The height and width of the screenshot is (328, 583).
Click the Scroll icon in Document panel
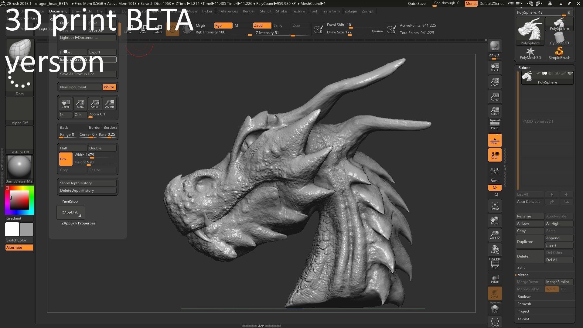(x=66, y=104)
